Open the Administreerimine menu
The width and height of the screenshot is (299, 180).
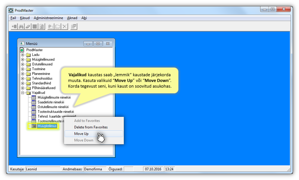pyautogui.click(x=48, y=18)
